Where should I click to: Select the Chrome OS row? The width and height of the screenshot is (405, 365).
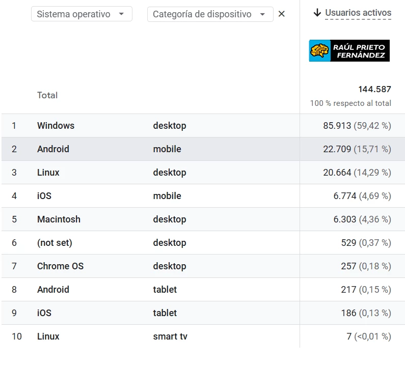60,266
